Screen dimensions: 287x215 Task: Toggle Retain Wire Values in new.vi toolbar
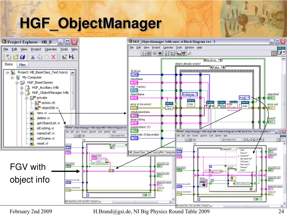[172, 53]
